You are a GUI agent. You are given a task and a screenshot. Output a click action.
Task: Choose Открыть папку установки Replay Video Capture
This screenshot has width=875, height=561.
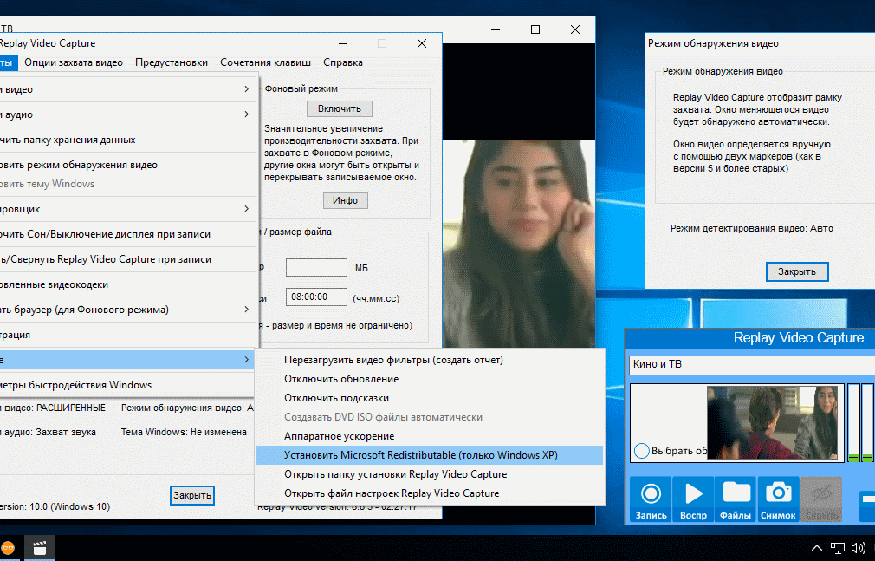pyautogui.click(x=430, y=474)
